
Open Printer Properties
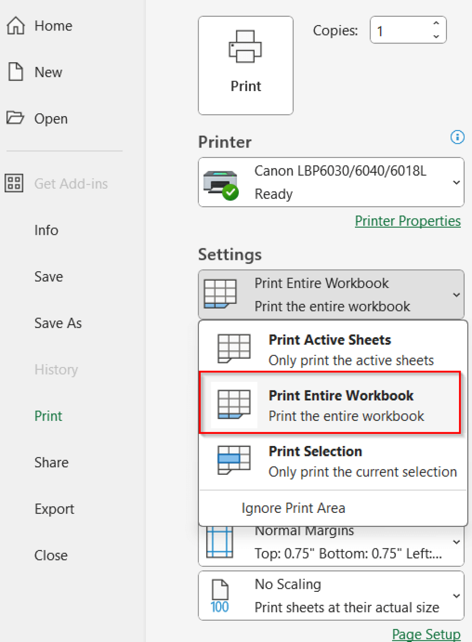click(407, 221)
